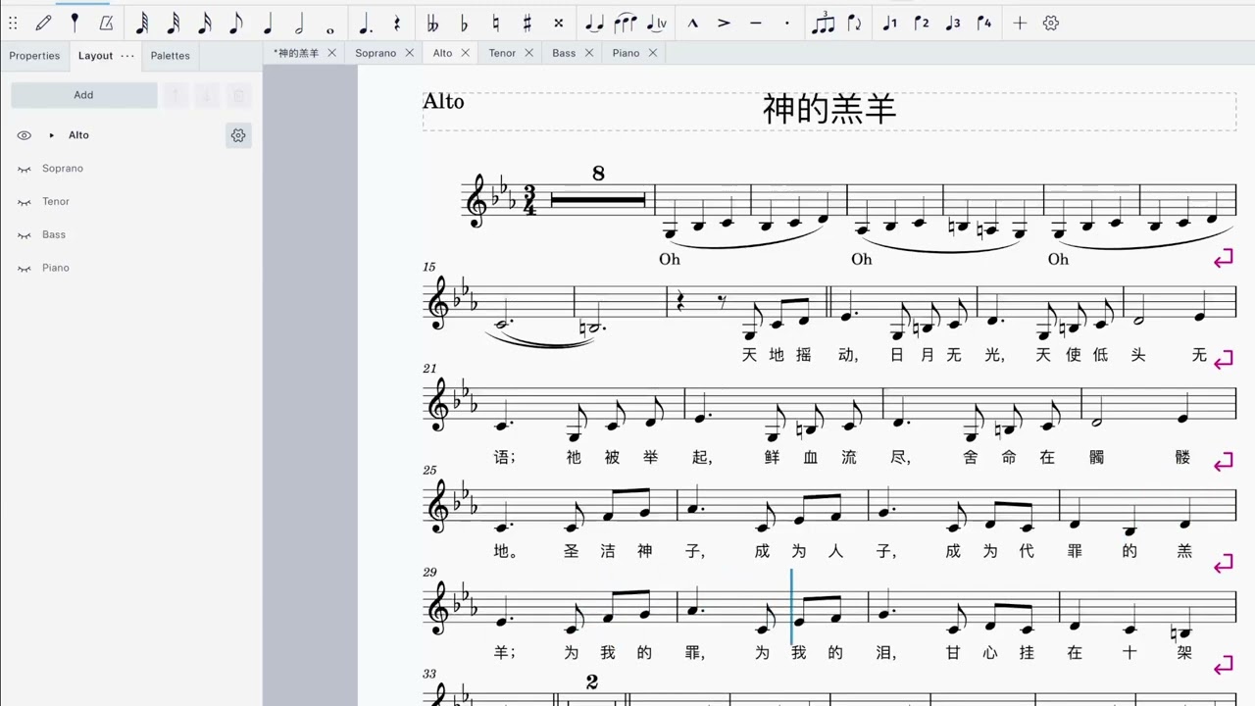Screen dimensions: 1255x706
Task: Close the Tenor tab
Action: (529, 53)
